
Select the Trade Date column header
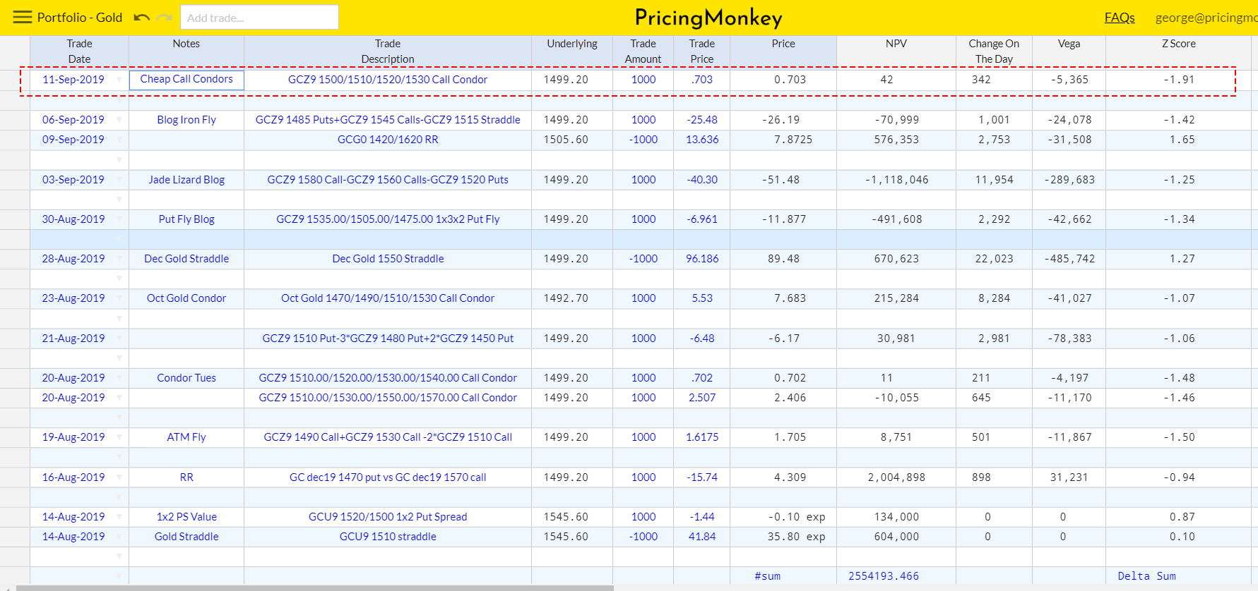click(x=79, y=51)
